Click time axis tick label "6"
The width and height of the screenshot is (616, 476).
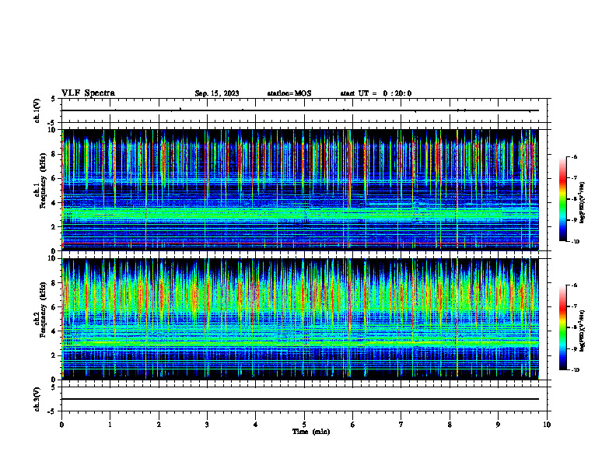(x=353, y=425)
